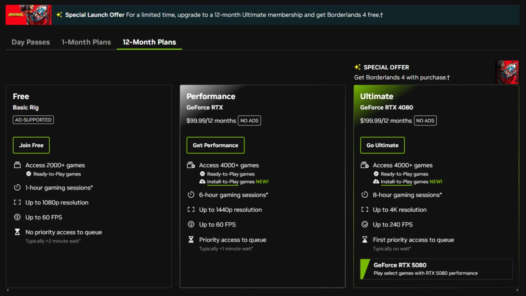
Task: Click the cloud install icon in Performance plan
Action: (202, 182)
